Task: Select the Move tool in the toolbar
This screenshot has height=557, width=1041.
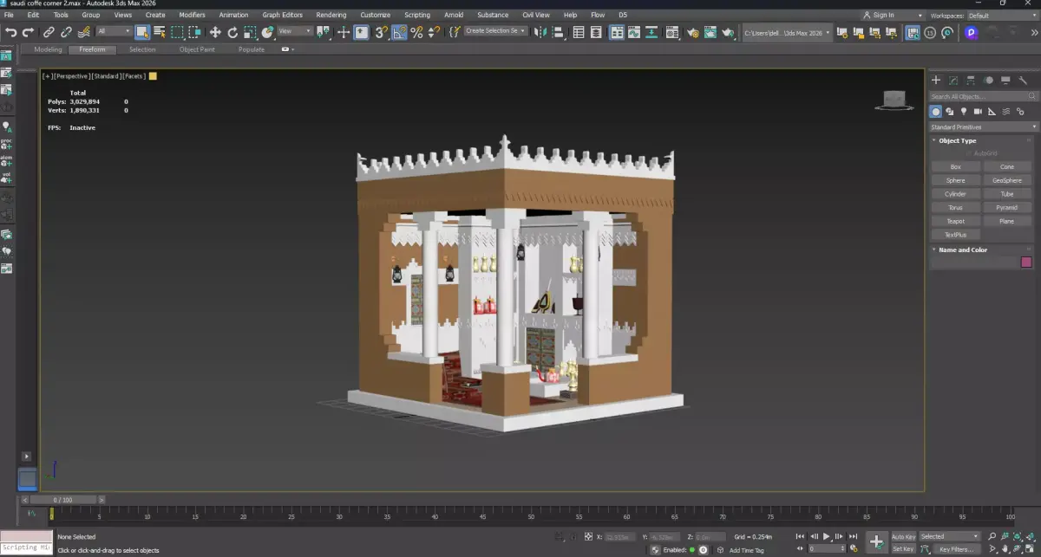Action: click(x=215, y=32)
